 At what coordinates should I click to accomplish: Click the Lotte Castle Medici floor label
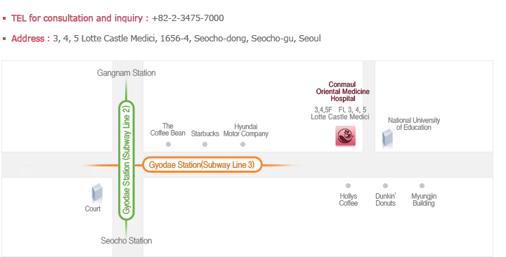(x=340, y=113)
